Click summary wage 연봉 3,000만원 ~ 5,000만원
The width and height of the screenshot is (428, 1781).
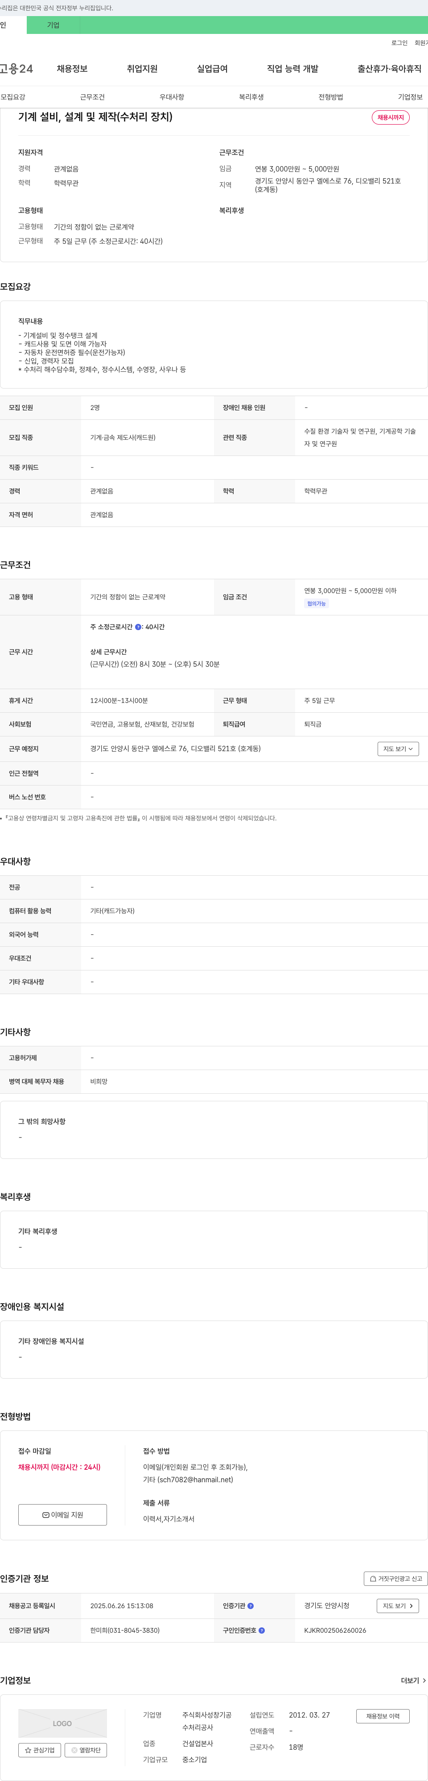[297, 169]
